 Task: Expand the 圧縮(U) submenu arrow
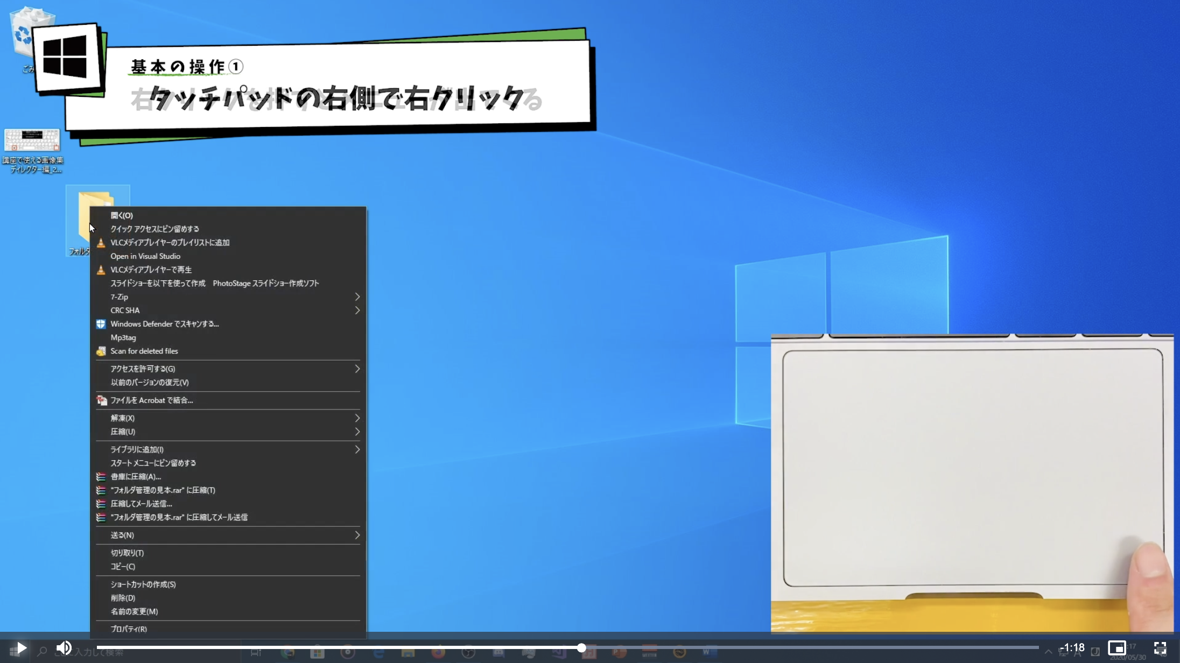(x=357, y=432)
